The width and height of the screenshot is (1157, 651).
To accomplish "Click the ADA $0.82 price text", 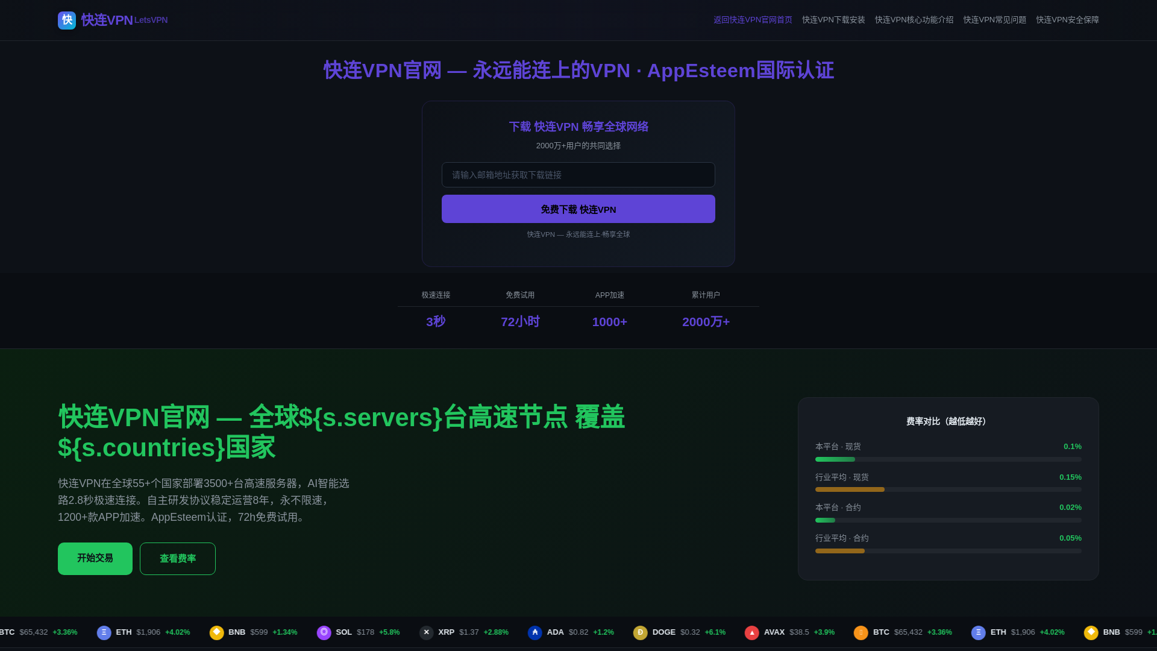I will tap(578, 632).
